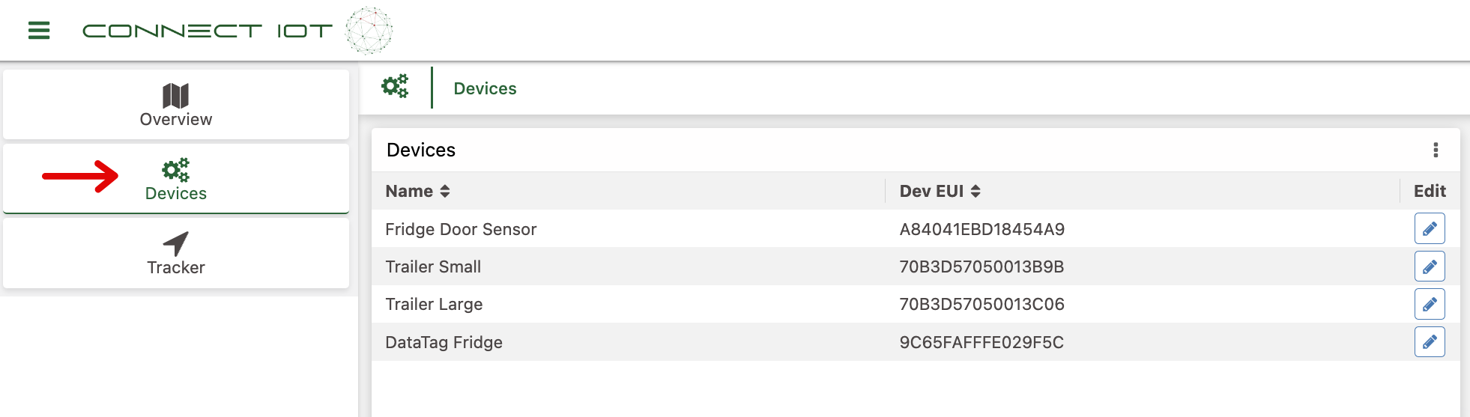Edit the Fridge Door Sensor device
The image size is (1470, 417).
pos(1429,229)
